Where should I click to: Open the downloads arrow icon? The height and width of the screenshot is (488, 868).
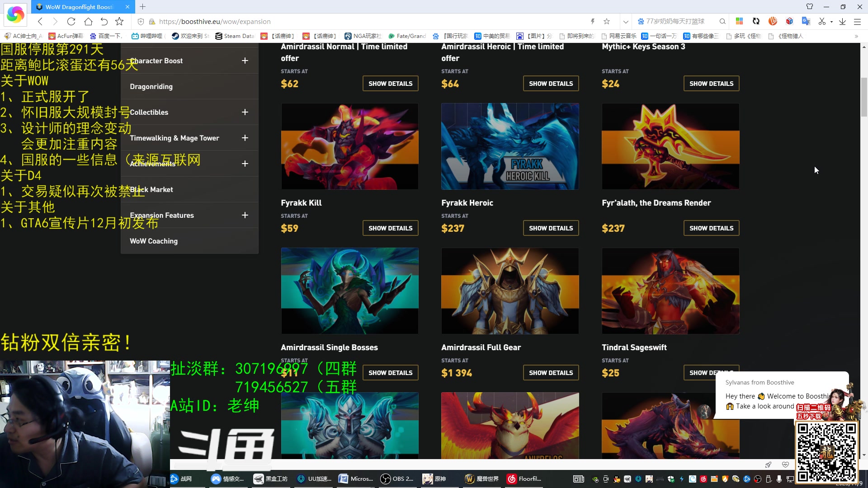pos(842,21)
